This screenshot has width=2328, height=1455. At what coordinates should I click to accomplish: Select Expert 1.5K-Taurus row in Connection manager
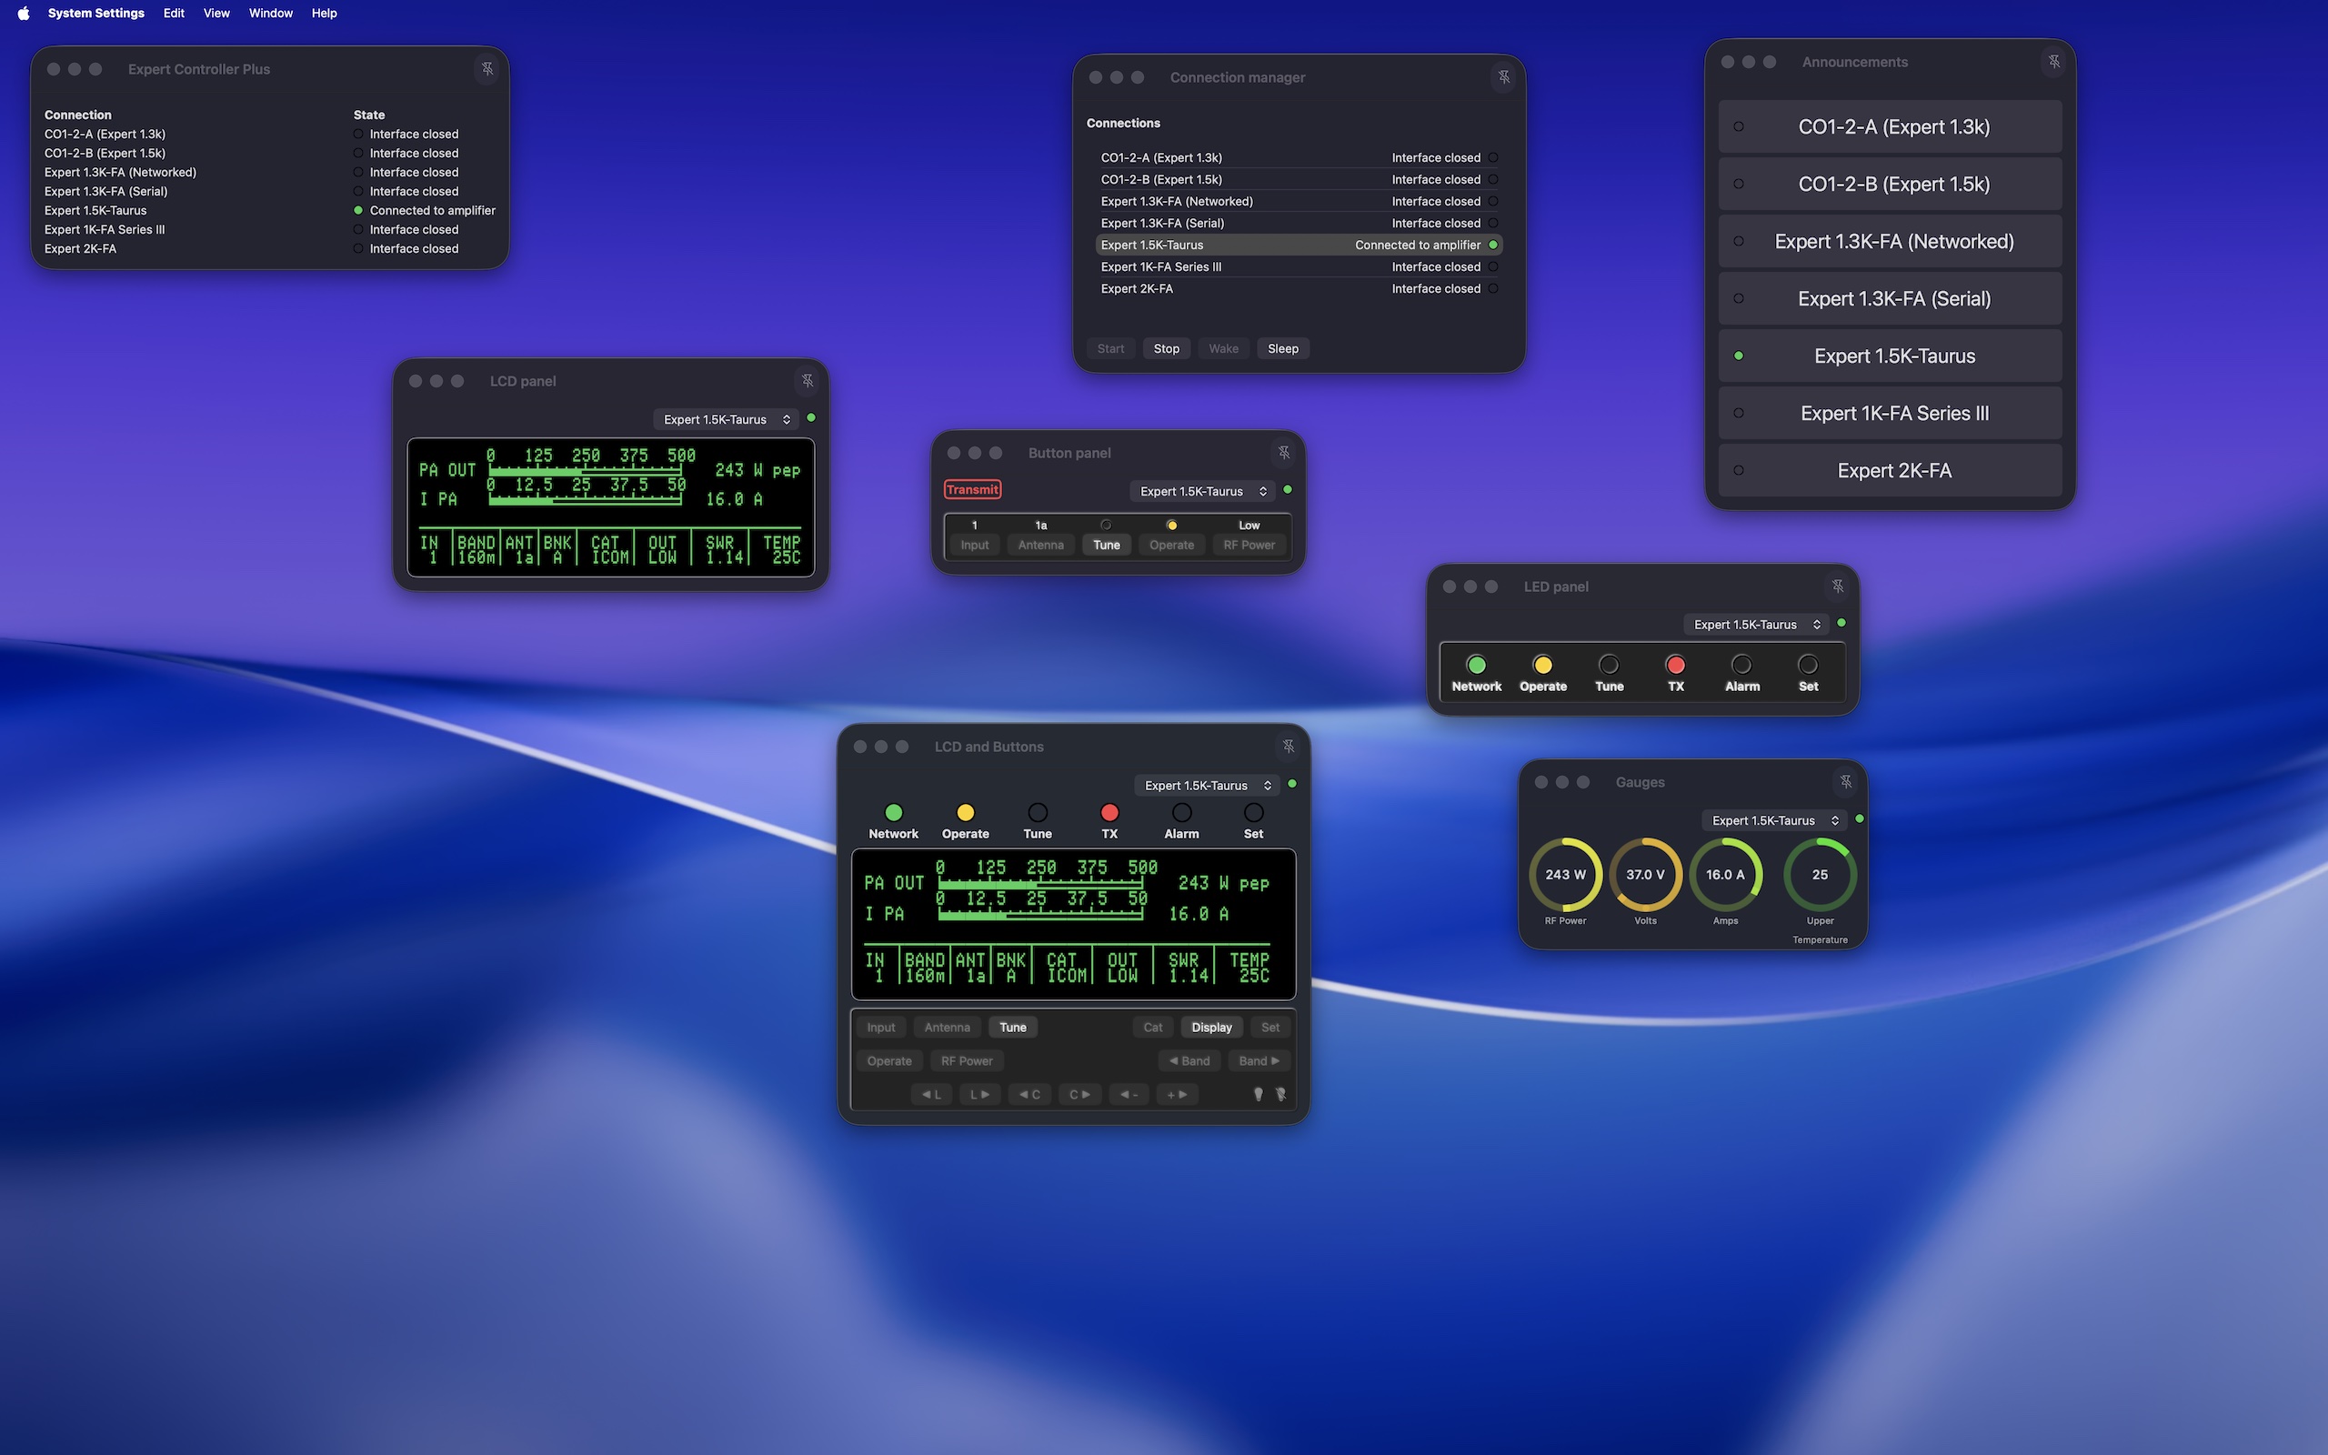pos(1299,246)
